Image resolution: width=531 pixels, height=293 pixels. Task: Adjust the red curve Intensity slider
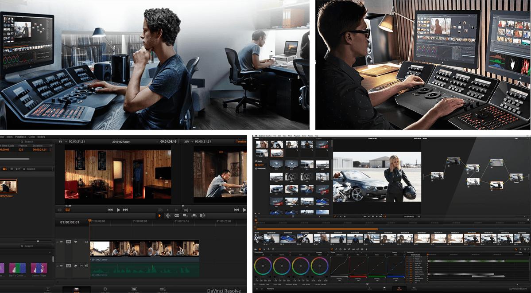pyautogui.click(x=358, y=277)
